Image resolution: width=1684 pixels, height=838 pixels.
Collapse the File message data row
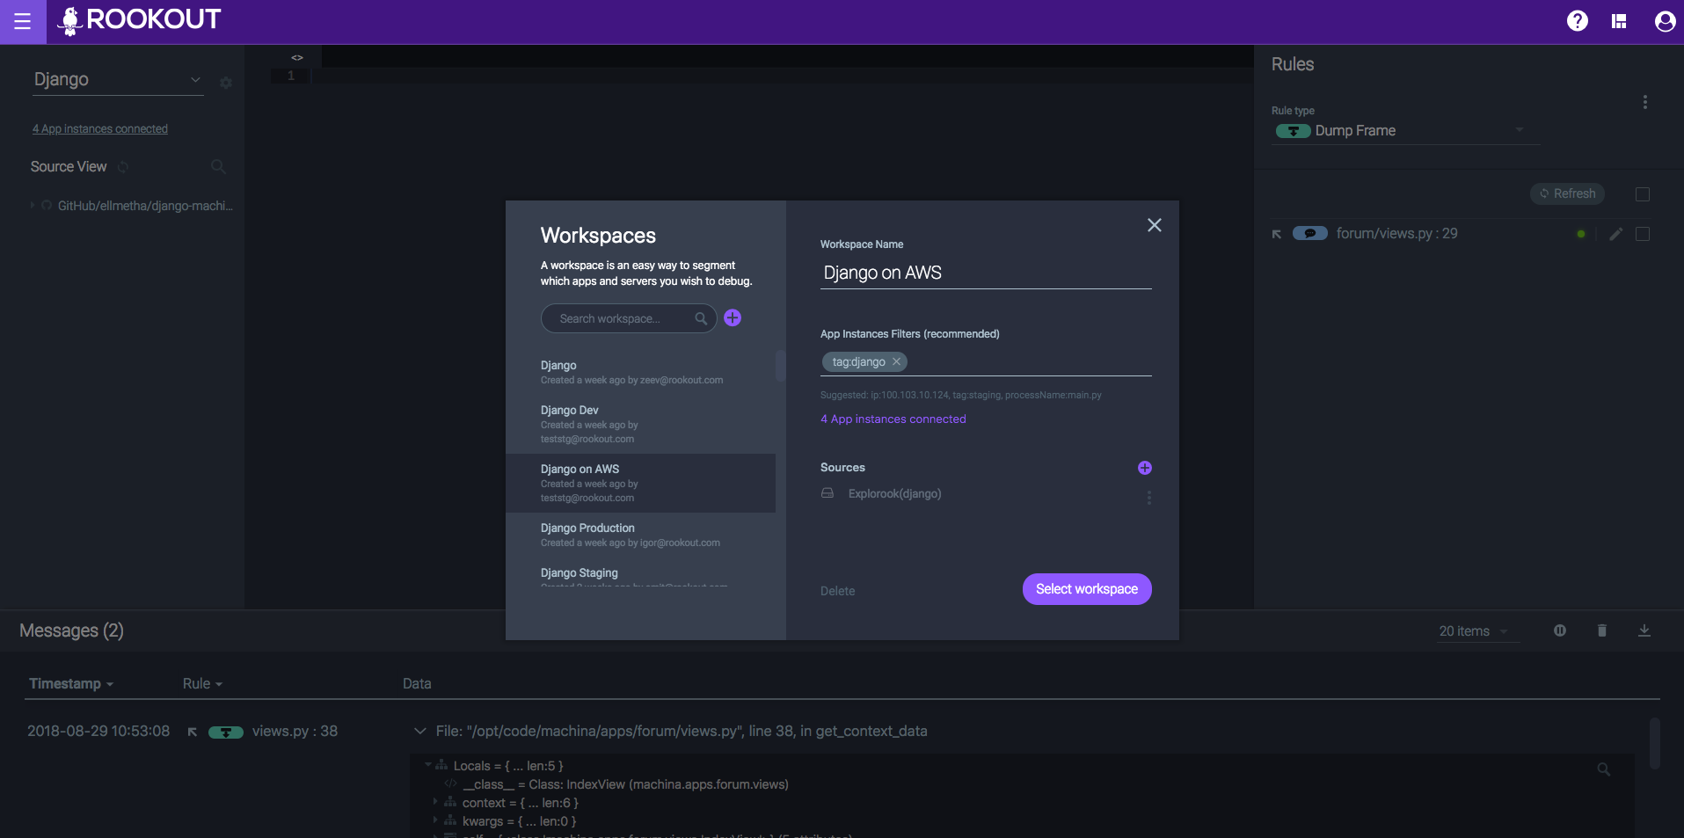point(419,732)
